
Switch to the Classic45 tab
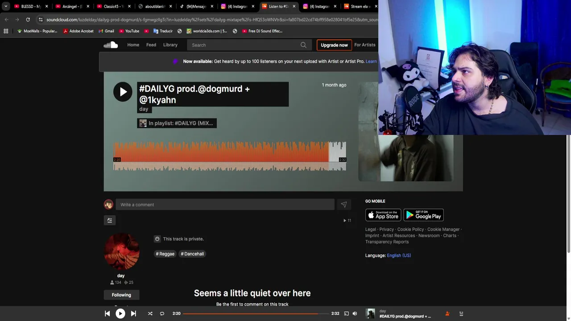(x=114, y=6)
